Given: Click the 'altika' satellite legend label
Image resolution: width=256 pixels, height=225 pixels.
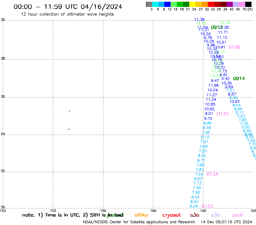Looking at the screenshot, I should click(141, 215).
